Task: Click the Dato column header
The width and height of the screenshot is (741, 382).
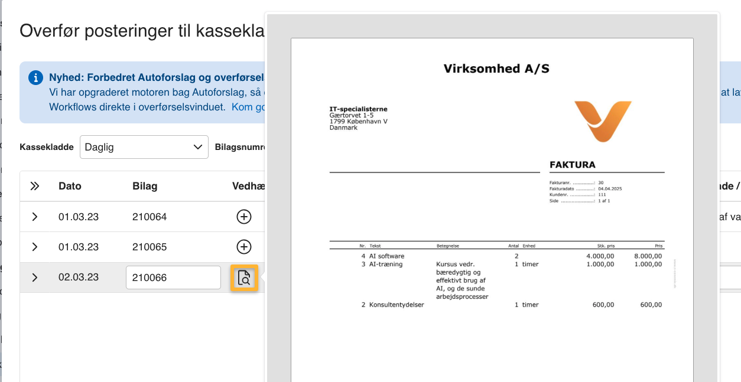Action: coord(70,186)
